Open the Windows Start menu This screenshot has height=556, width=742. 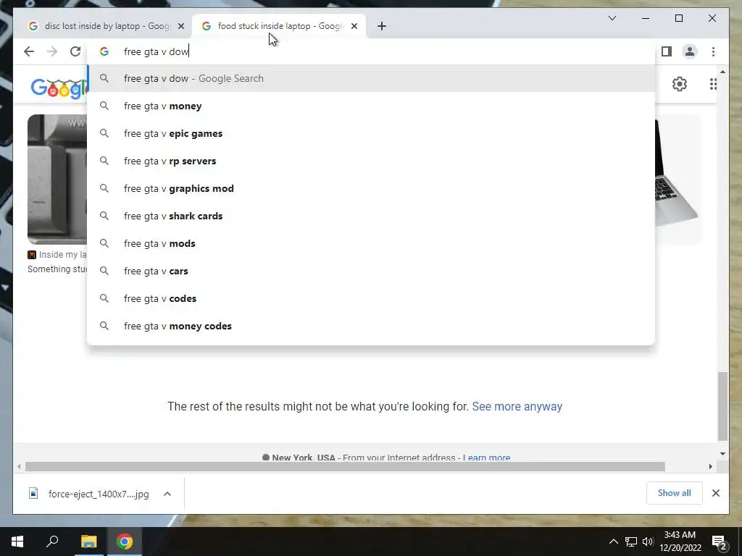click(17, 542)
